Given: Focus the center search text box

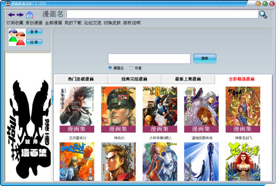Looking at the screenshot, I should (149, 59).
